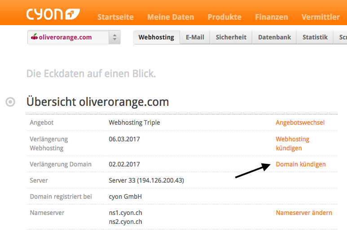347x232 pixels.
Task: Click the Verlängerung Domain label
Action: (x=61, y=164)
